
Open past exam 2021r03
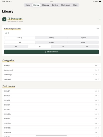(x=51, y=109)
